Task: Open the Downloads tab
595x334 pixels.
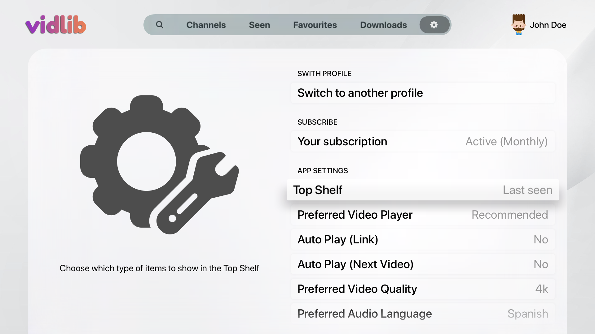Action: pyautogui.click(x=383, y=25)
